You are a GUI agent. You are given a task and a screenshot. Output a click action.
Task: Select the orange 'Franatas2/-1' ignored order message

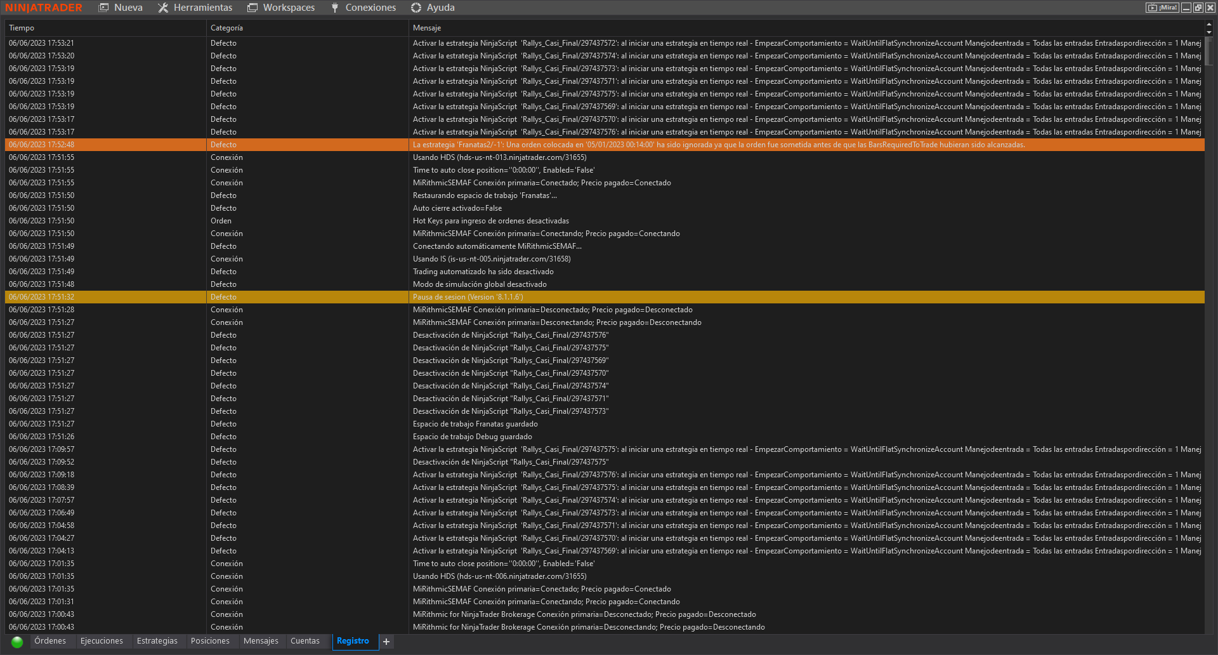point(719,145)
